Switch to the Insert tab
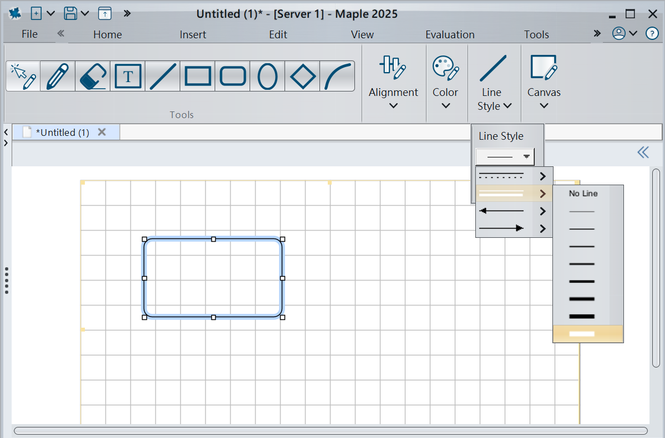The image size is (665, 438). pyautogui.click(x=193, y=34)
